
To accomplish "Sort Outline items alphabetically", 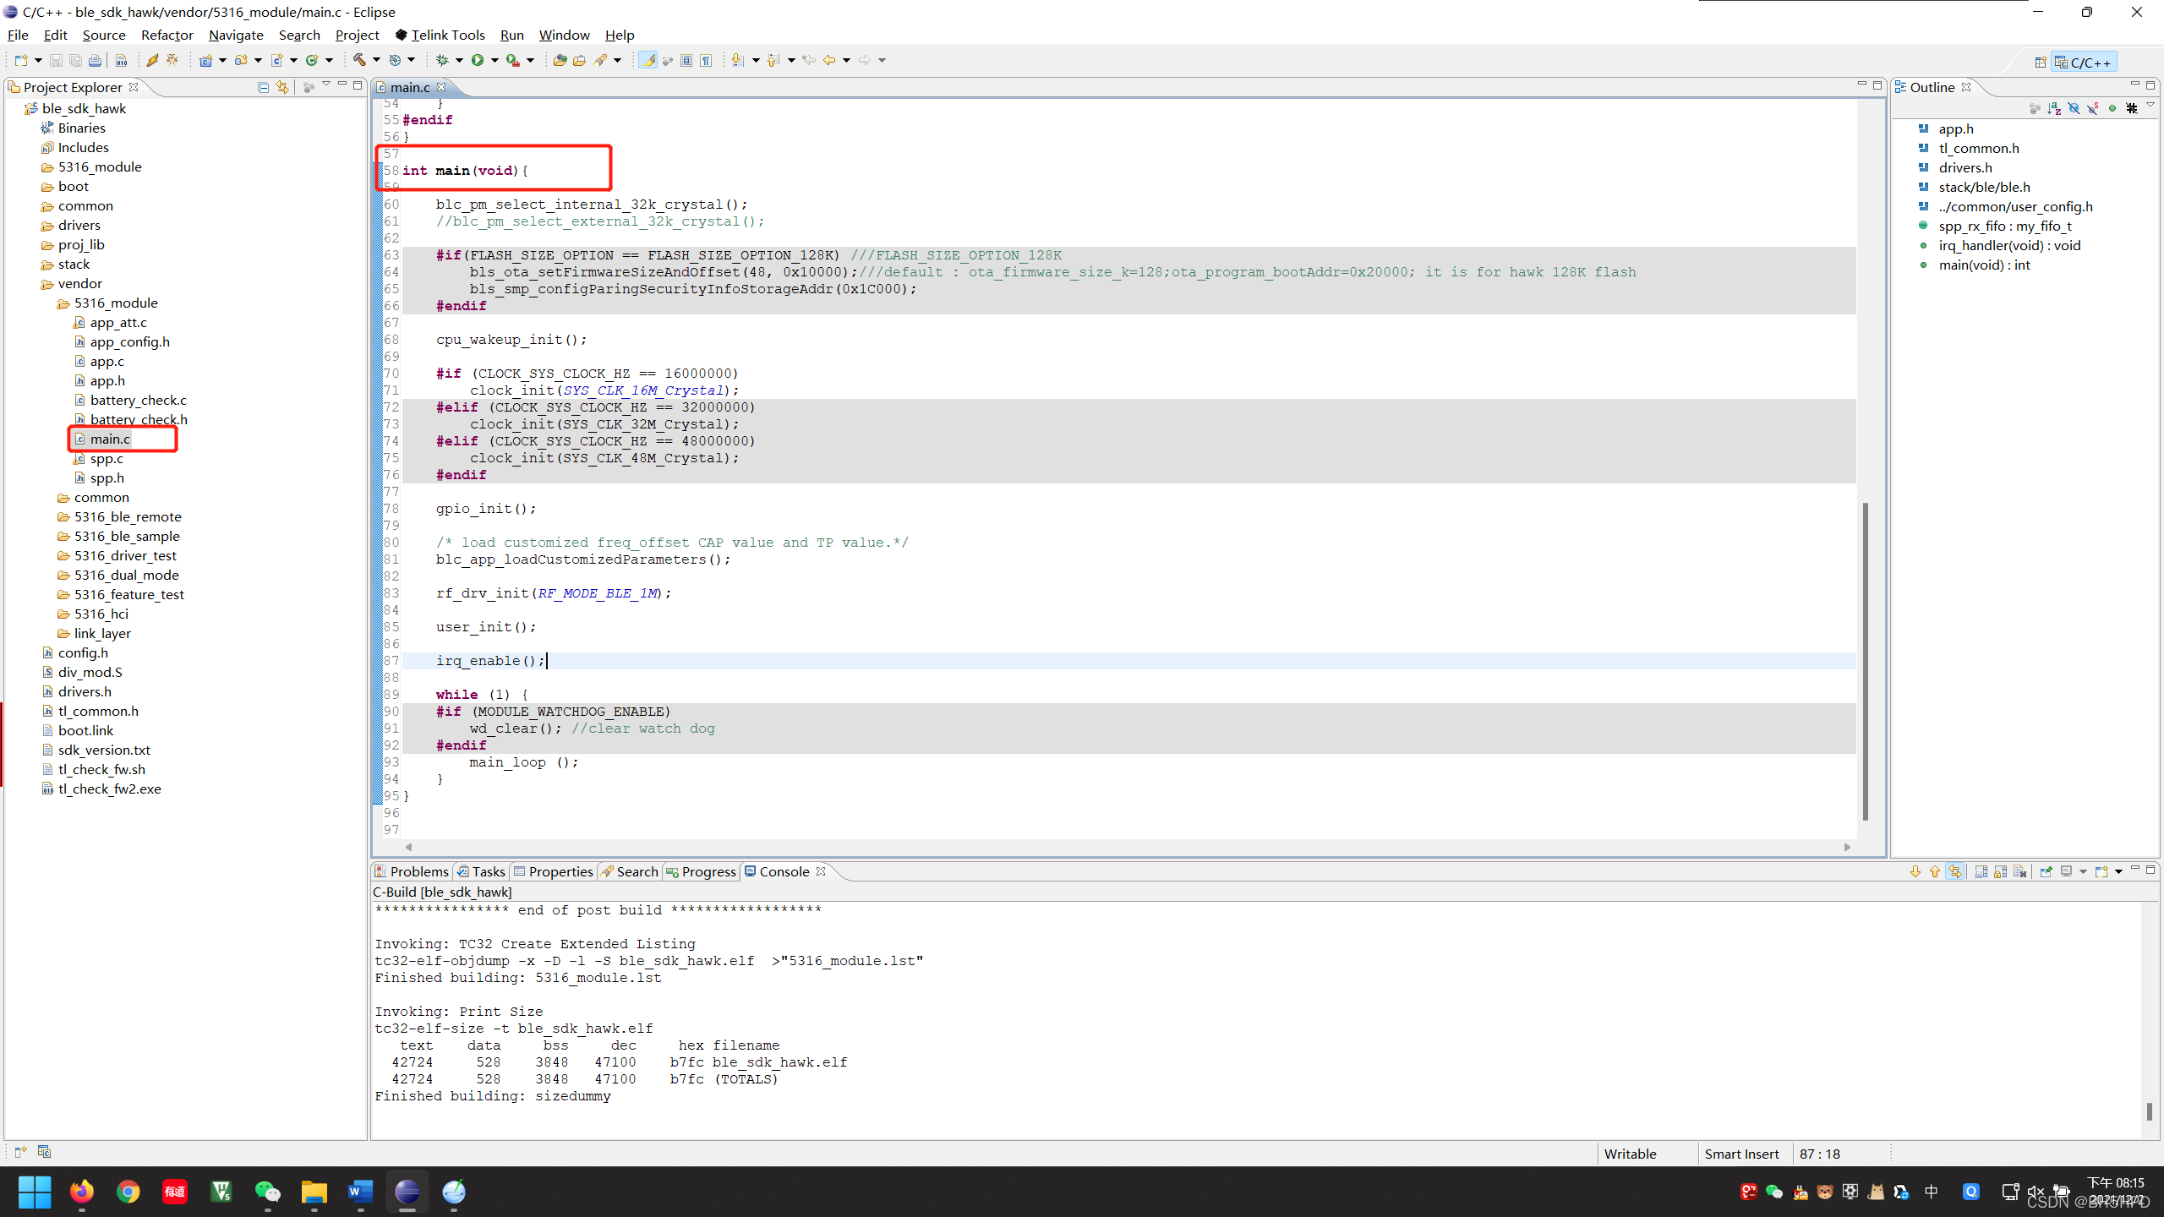I will point(2054,108).
